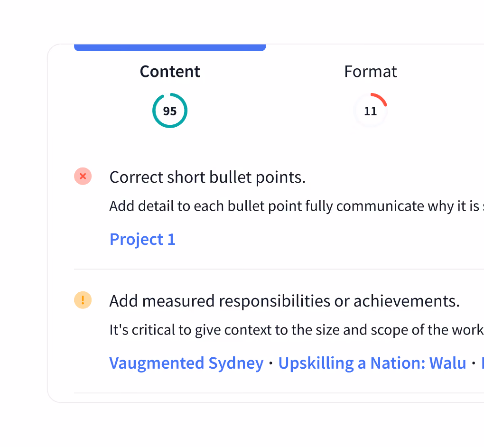Click the Content score circle showing 95
484x447 pixels.
tap(170, 111)
